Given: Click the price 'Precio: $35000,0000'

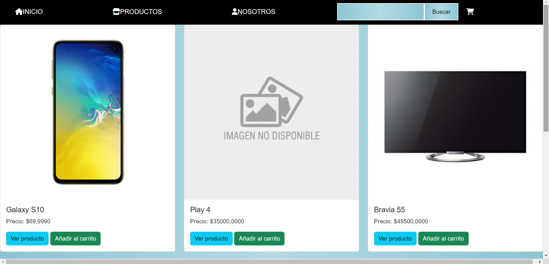Looking at the screenshot, I should (x=217, y=221).
